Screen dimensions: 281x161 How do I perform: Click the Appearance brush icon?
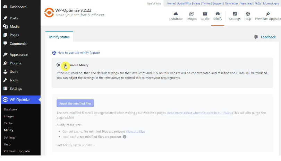point(5,55)
